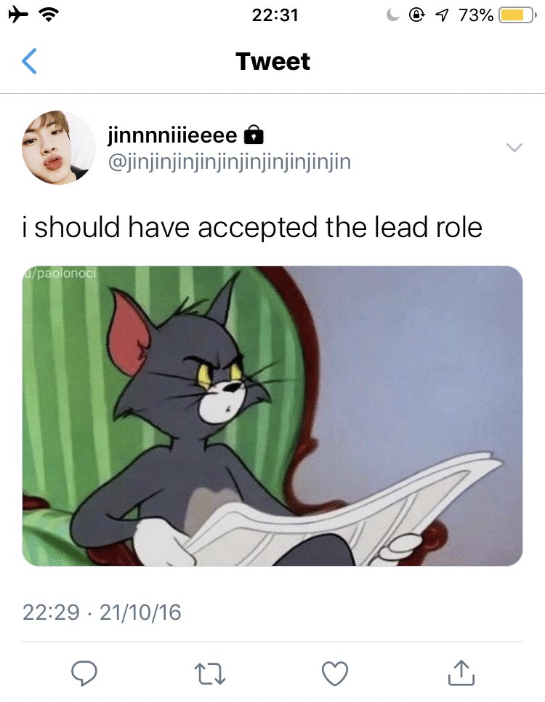
Task: Tap the protected account lock icon
Action: tap(254, 135)
